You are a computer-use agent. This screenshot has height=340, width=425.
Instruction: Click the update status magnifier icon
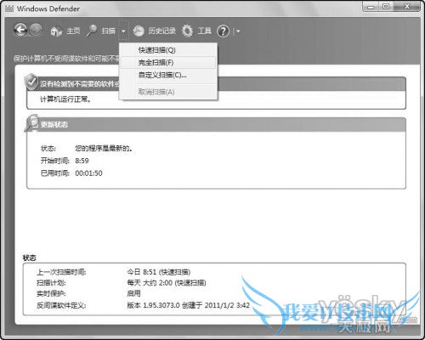point(31,122)
